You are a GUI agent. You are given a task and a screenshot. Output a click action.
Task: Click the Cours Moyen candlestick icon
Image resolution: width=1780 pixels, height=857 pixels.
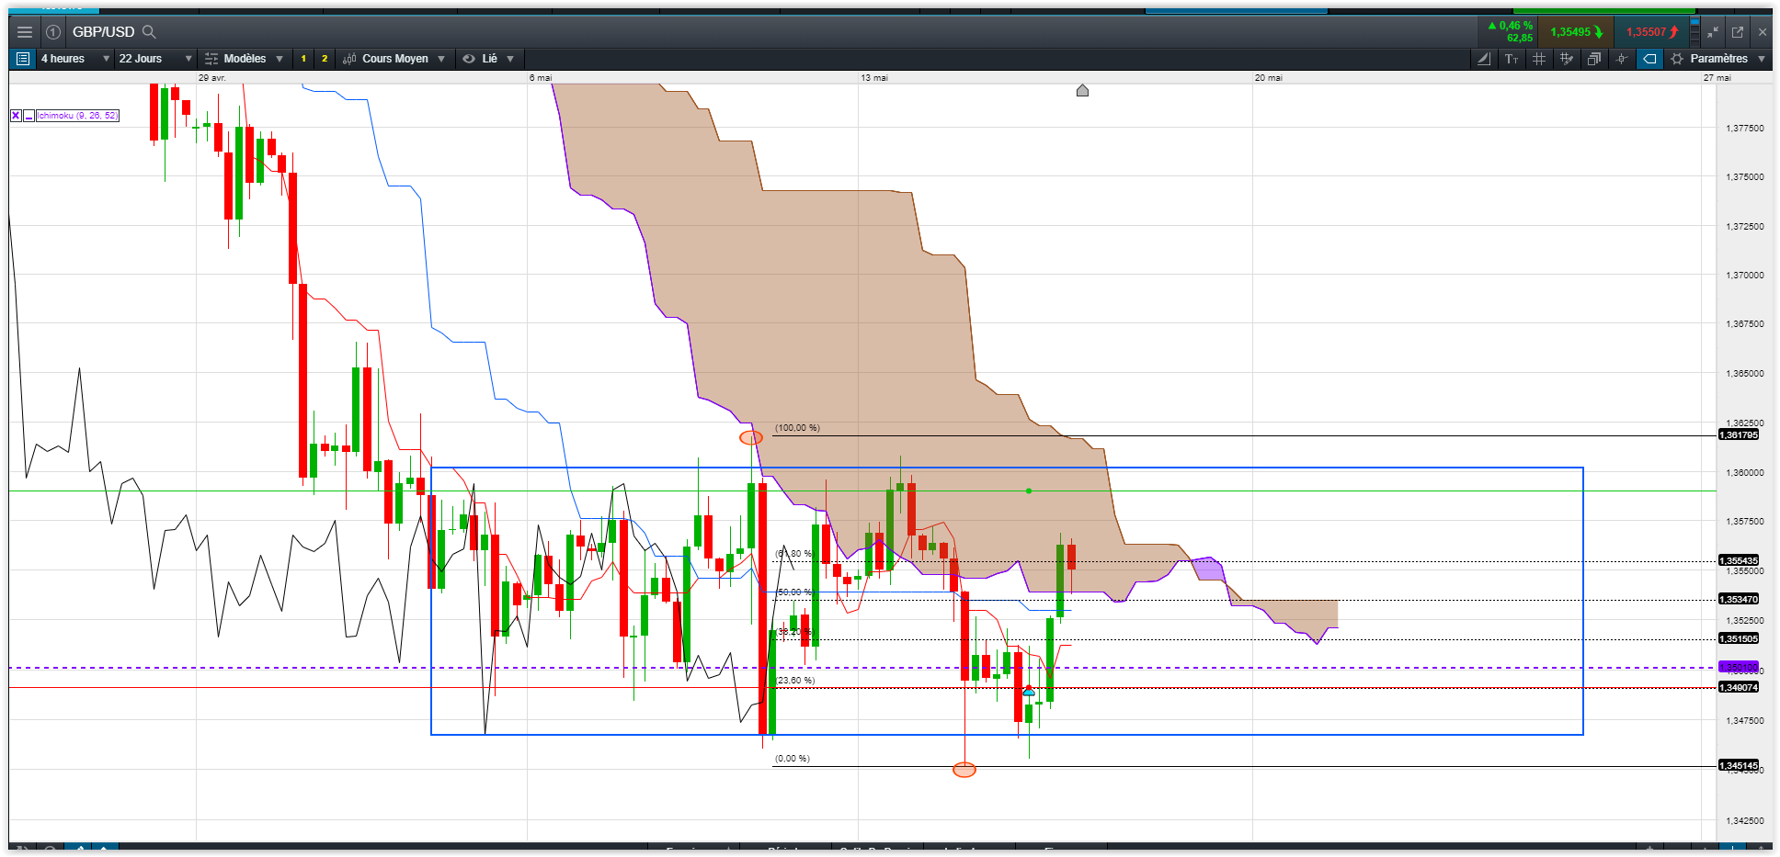349,59
